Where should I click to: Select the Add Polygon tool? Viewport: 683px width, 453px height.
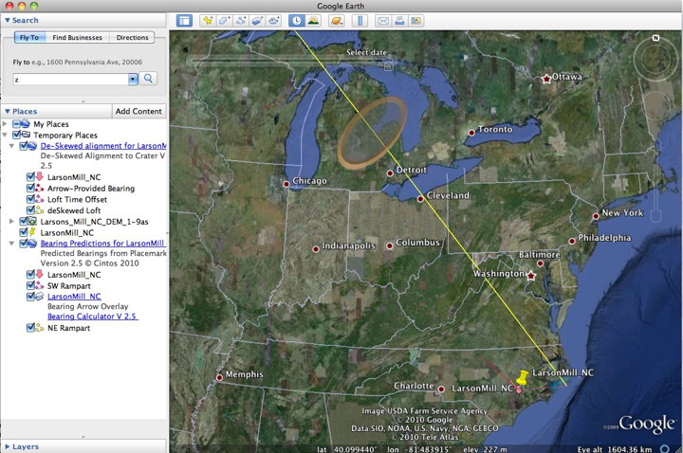pyautogui.click(x=225, y=20)
